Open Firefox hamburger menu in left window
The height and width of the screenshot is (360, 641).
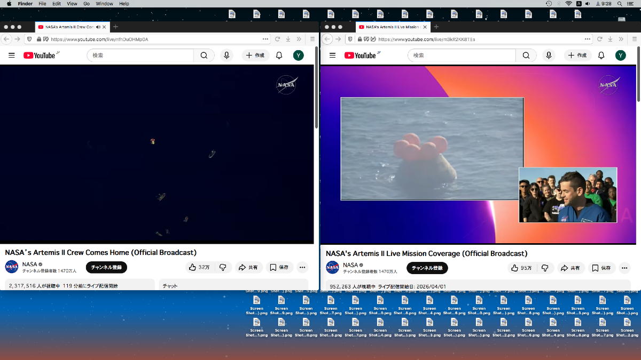(312, 39)
